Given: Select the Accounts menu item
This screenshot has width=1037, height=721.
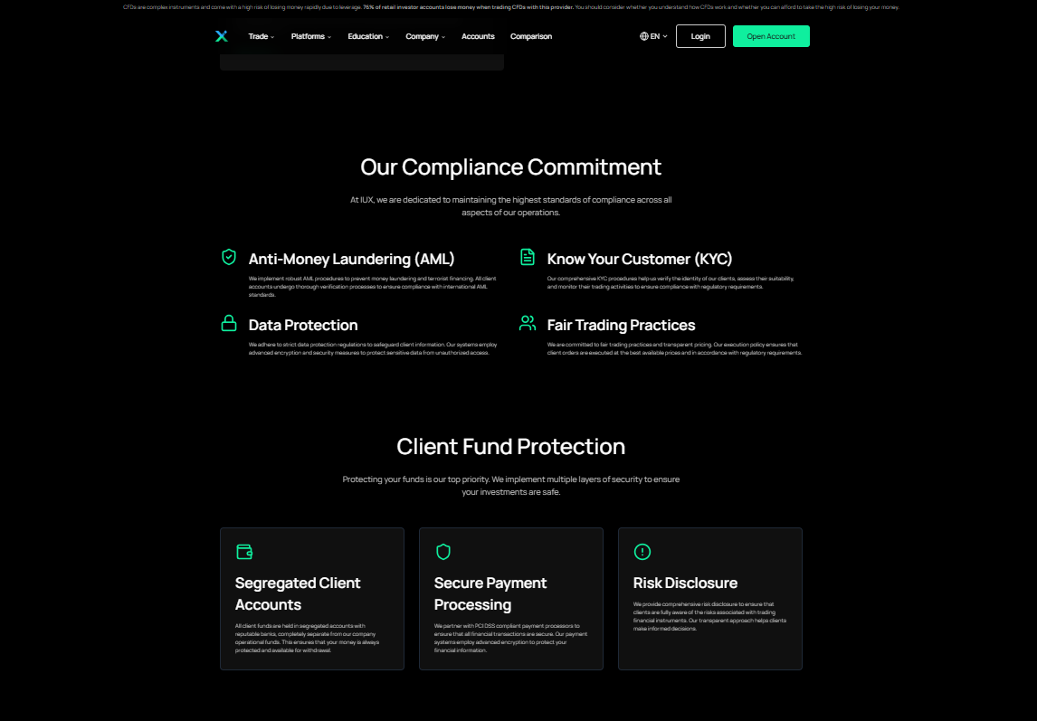Looking at the screenshot, I should (x=478, y=36).
